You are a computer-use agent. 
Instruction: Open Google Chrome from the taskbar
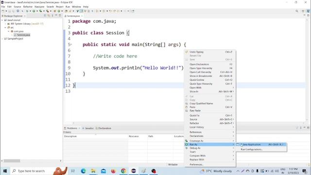pyautogui.click(x=123, y=171)
